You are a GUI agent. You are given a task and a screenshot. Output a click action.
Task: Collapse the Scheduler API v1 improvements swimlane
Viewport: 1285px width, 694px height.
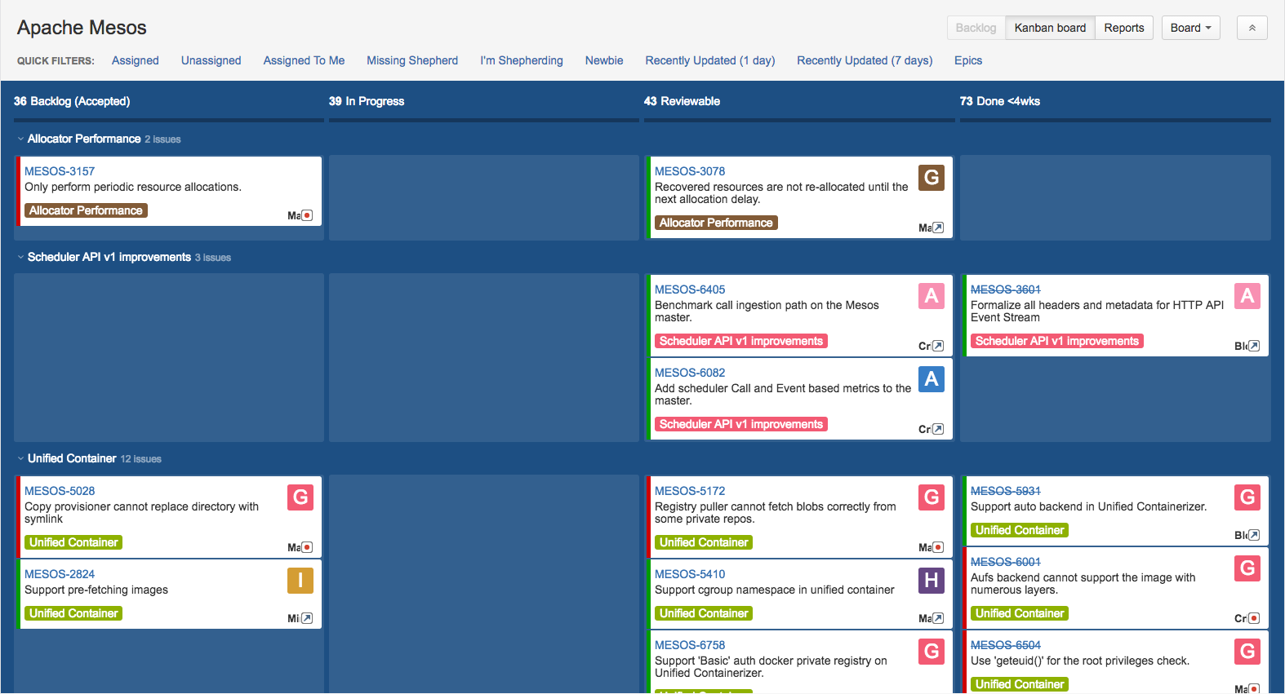pyautogui.click(x=21, y=258)
